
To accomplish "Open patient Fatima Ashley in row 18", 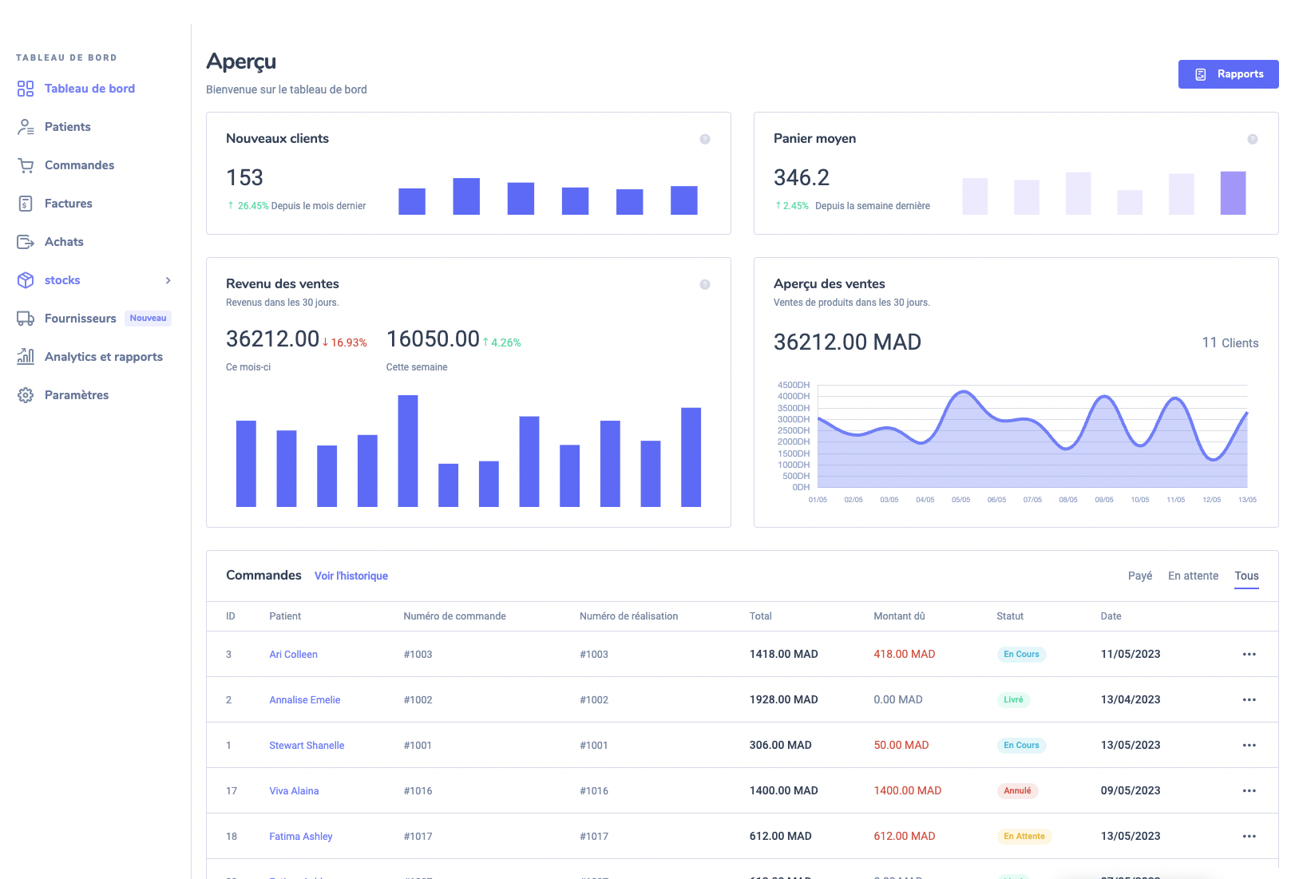I will tap(300, 836).
